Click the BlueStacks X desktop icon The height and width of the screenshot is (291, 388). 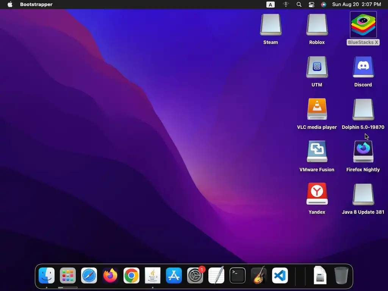tap(363, 25)
